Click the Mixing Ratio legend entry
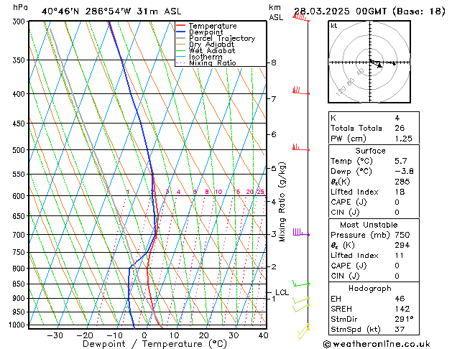The image size is (452, 349). tap(206, 63)
